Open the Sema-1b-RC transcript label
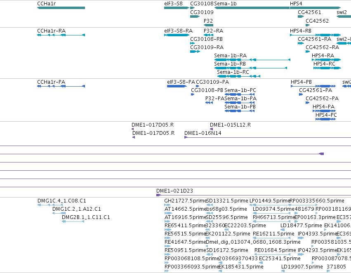 point(233,72)
